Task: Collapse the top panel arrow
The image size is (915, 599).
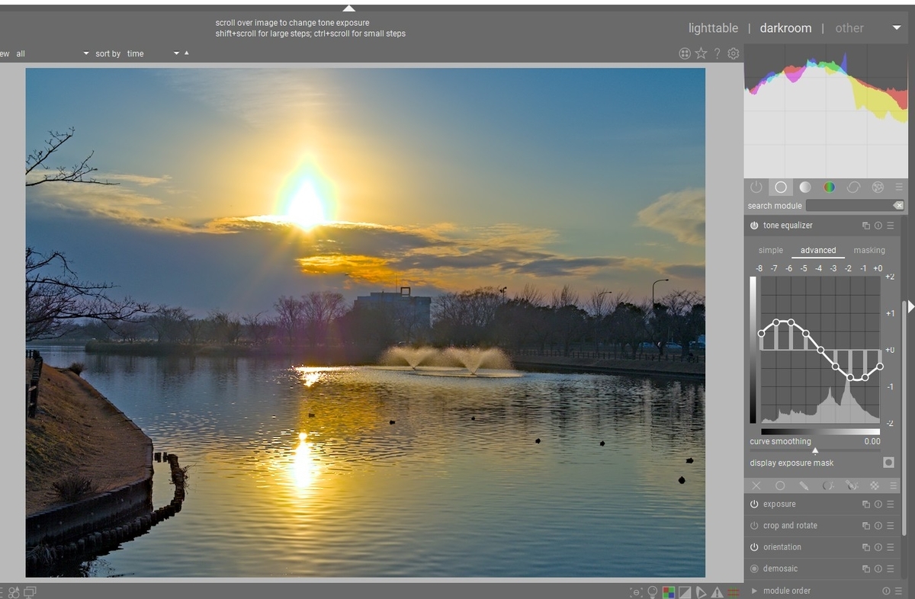Action: (348, 8)
